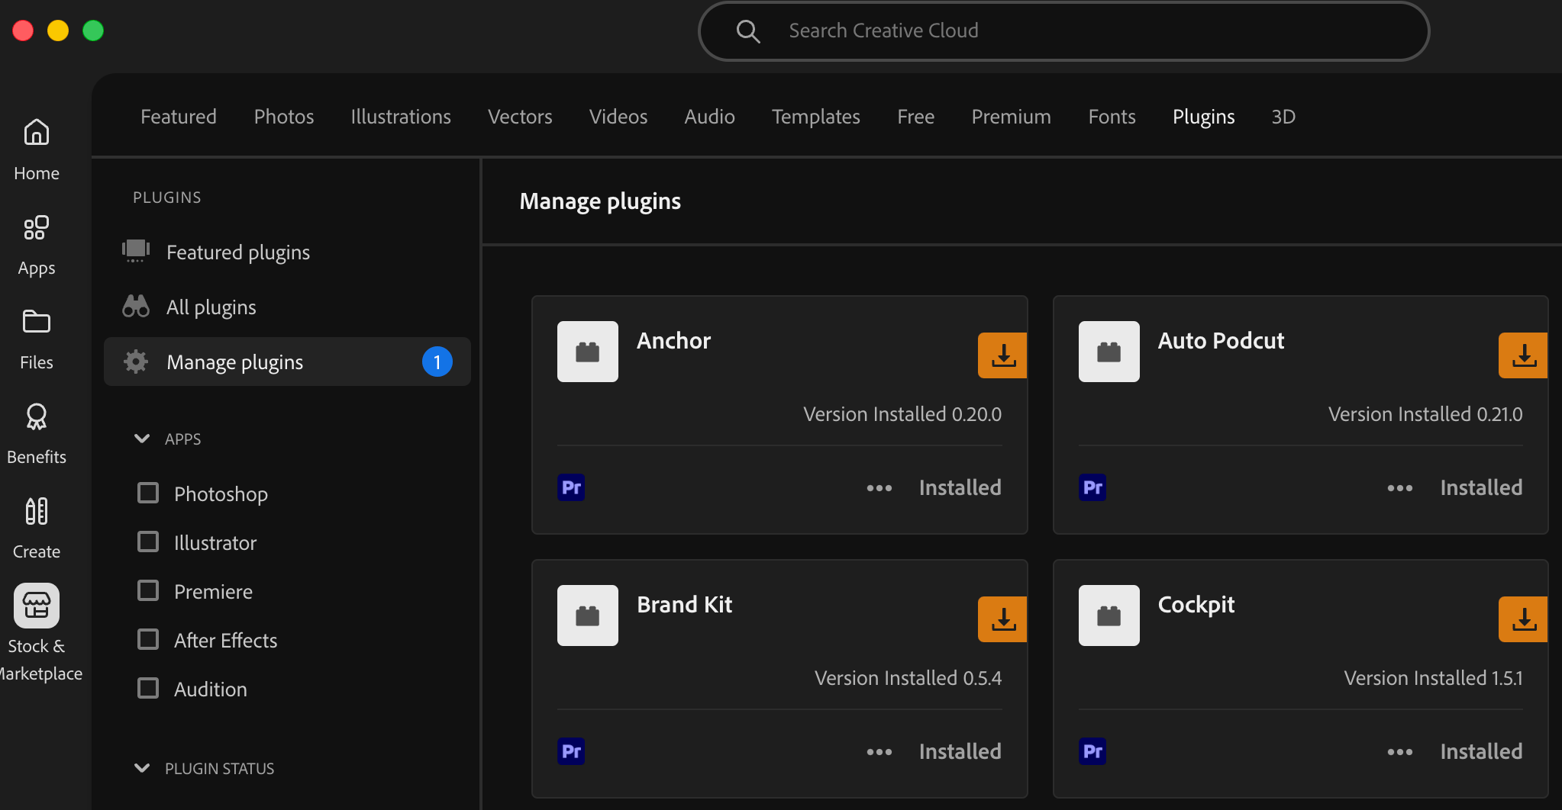Select the Videos tab

618,117
